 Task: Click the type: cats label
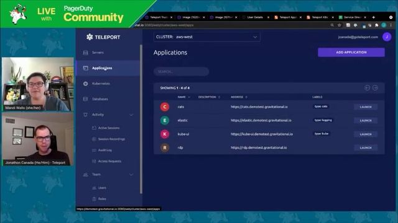point(321,107)
